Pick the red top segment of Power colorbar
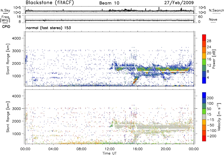This screenshot has width=224, height=155. click(x=204, y=38)
